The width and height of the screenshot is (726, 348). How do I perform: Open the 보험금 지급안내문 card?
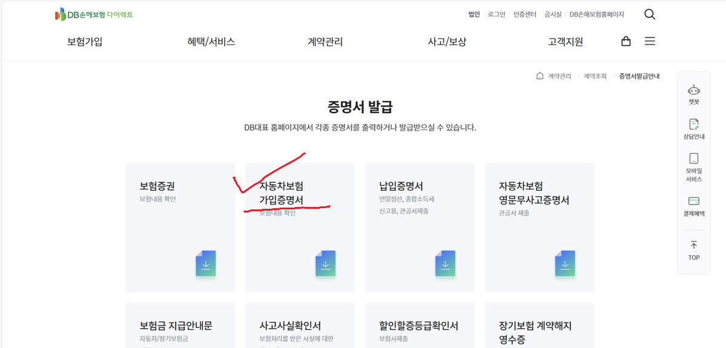(180, 326)
